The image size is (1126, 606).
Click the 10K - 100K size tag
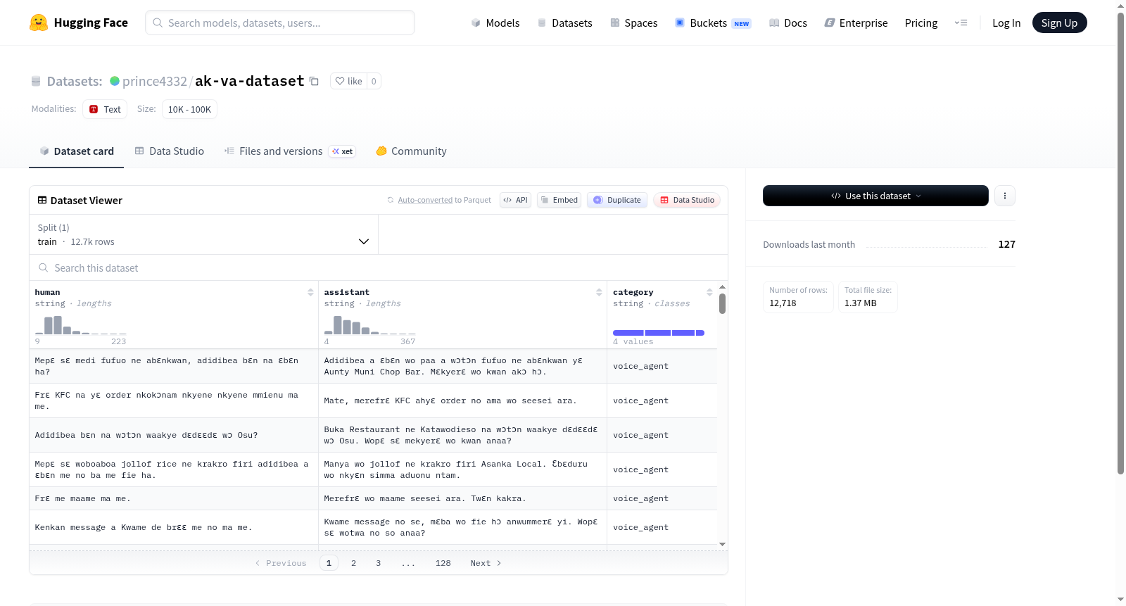[x=189, y=109]
